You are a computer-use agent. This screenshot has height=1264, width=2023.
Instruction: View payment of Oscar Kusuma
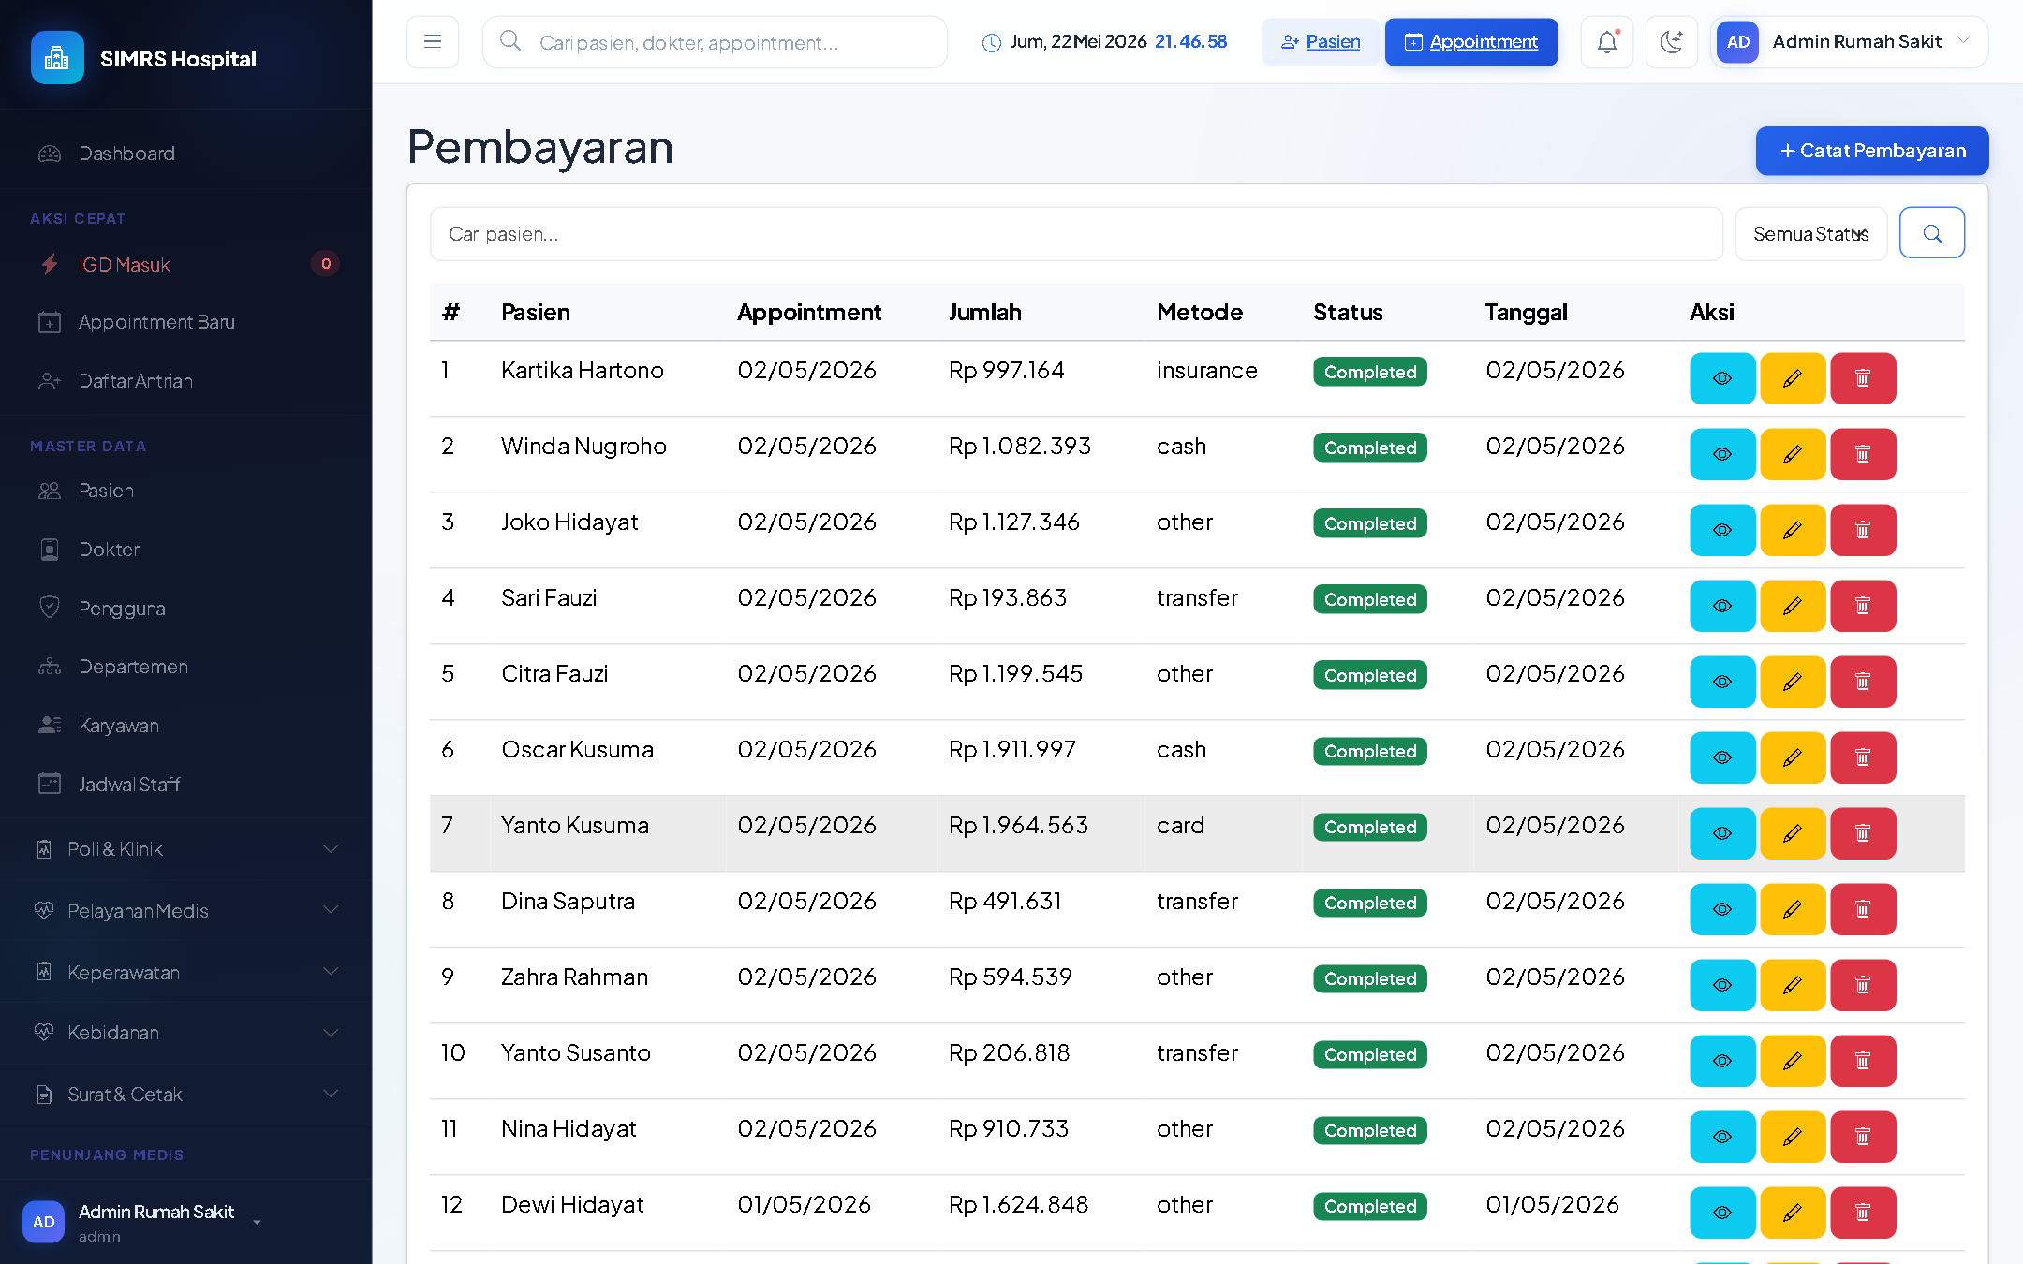coord(1722,757)
